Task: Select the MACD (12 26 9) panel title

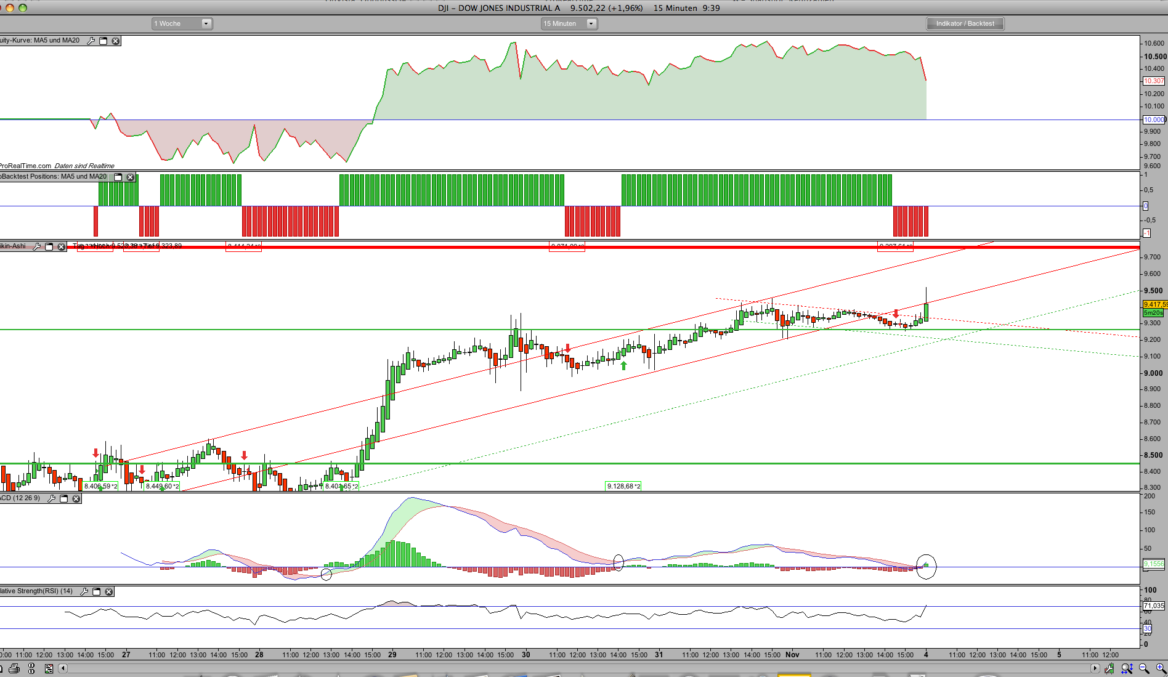Action: click(x=20, y=498)
